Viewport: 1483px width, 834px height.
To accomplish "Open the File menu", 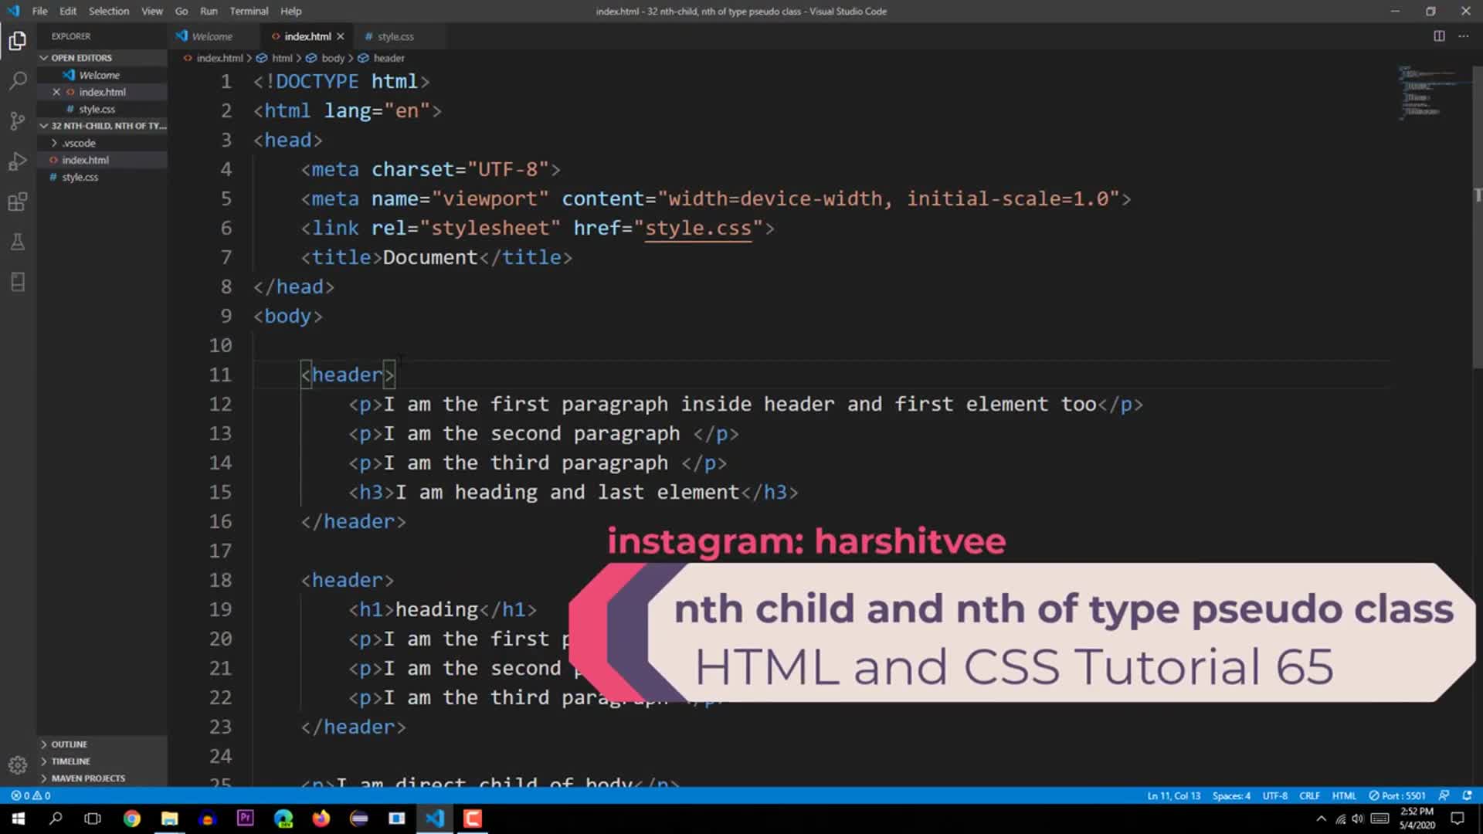I will tap(39, 11).
